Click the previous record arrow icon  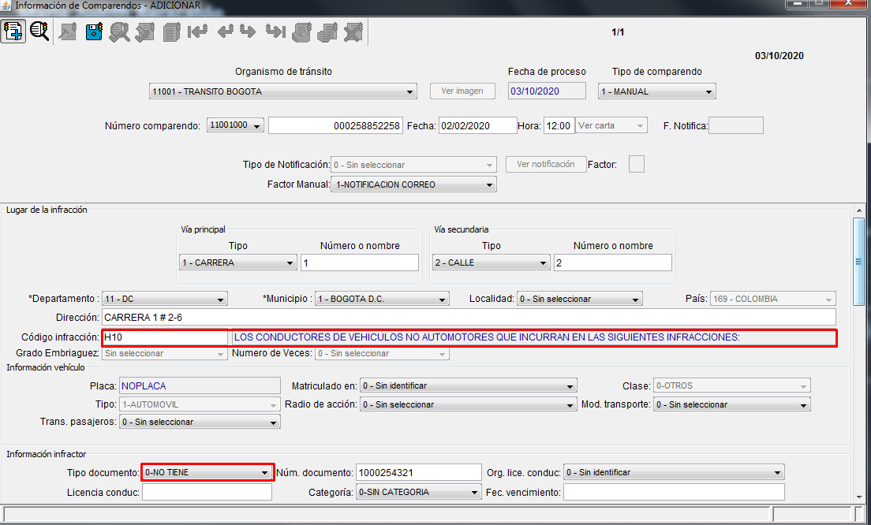point(225,32)
